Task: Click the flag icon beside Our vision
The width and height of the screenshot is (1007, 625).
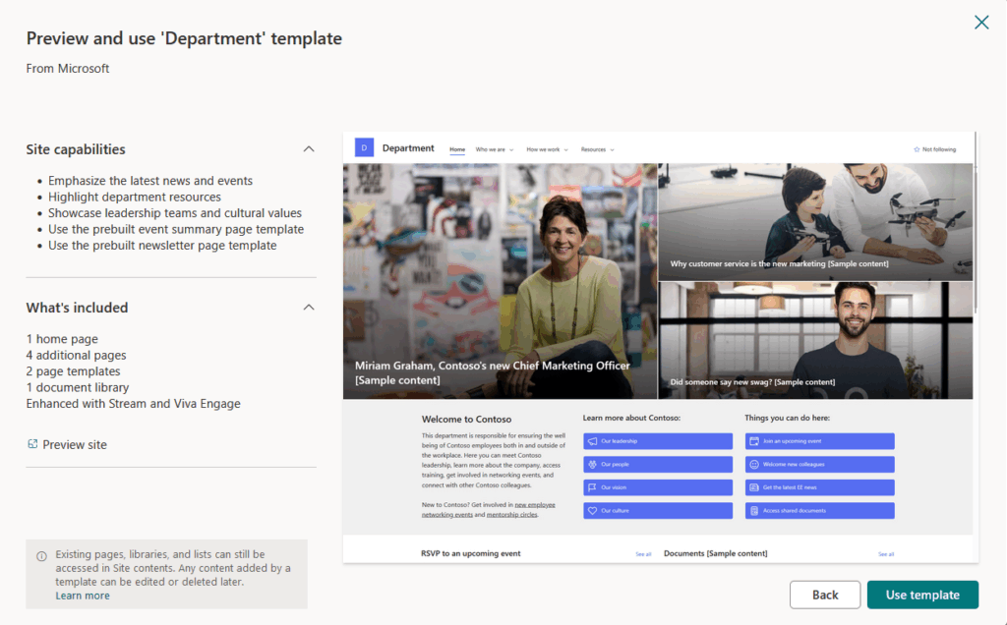Action: click(x=592, y=487)
